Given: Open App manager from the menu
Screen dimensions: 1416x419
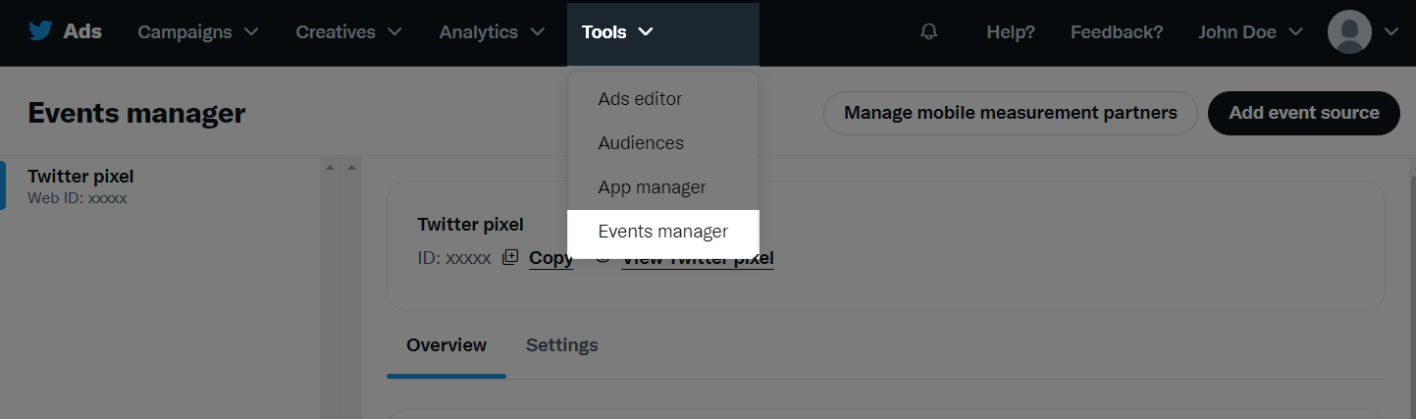Looking at the screenshot, I should click(x=652, y=187).
